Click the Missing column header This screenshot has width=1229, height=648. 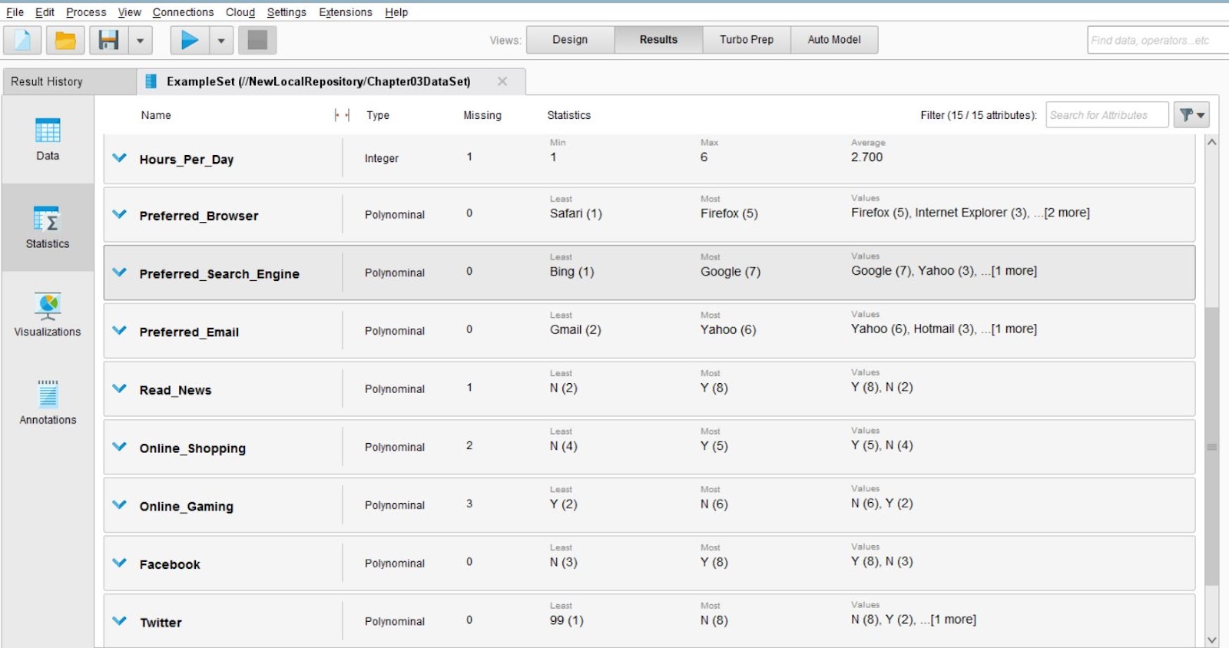coord(482,115)
